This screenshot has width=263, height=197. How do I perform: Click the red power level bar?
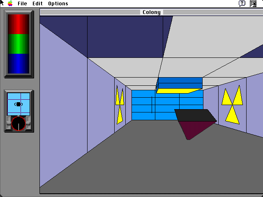pyautogui.click(x=18, y=24)
